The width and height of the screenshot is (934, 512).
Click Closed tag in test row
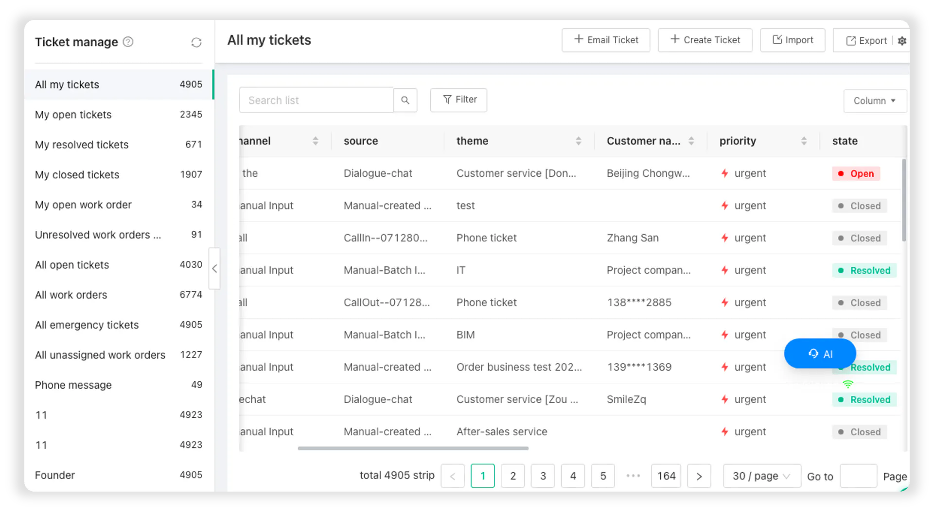pyautogui.click(x=860, y=206)
